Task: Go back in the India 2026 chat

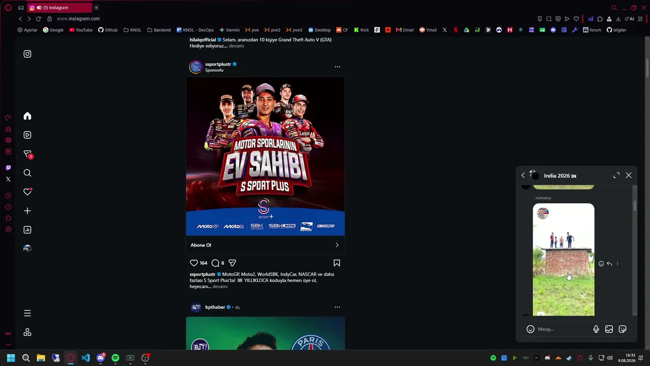Action: tap(523, 175)
